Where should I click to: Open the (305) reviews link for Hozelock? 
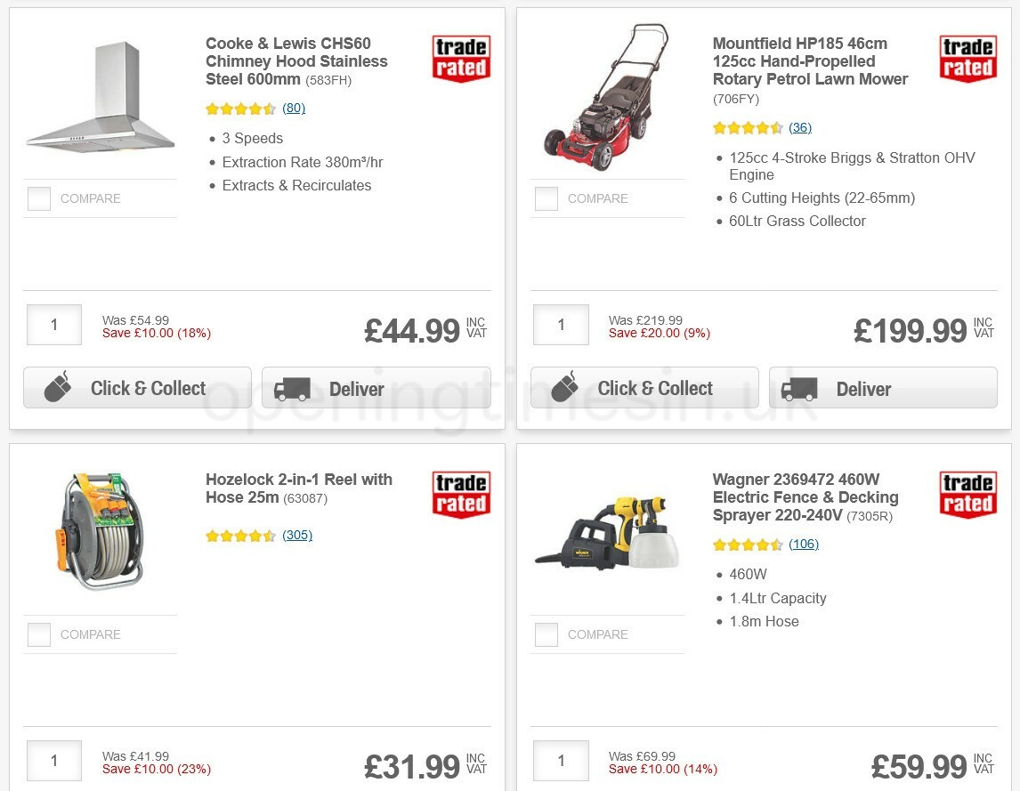296,535
